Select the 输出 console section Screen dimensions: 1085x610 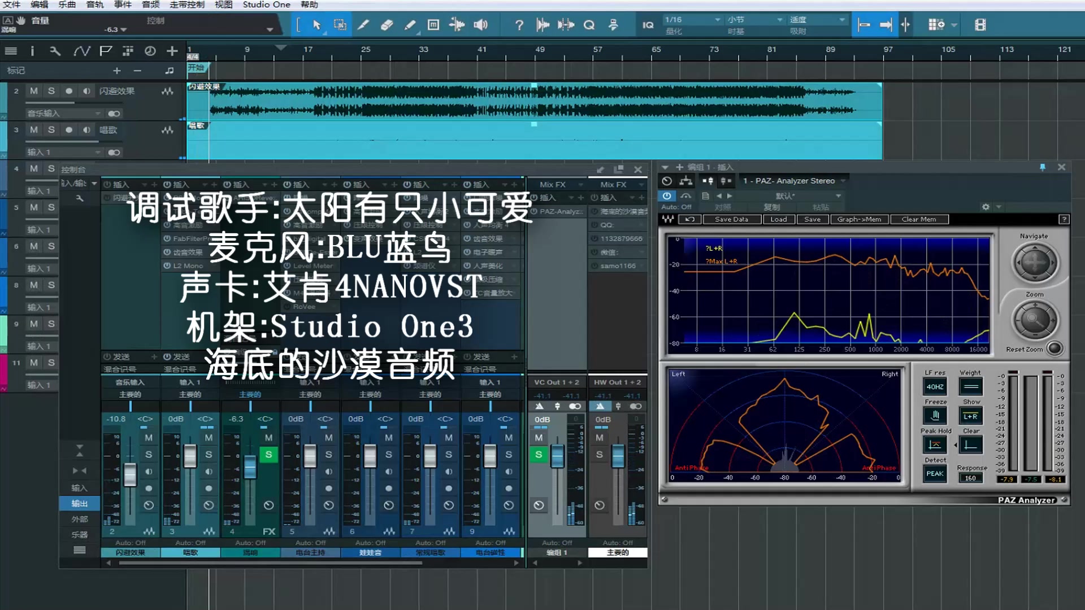[80, 503]
